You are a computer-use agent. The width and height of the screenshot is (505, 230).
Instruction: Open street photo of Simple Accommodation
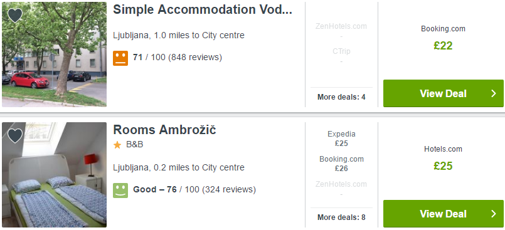tap(54, 55)
